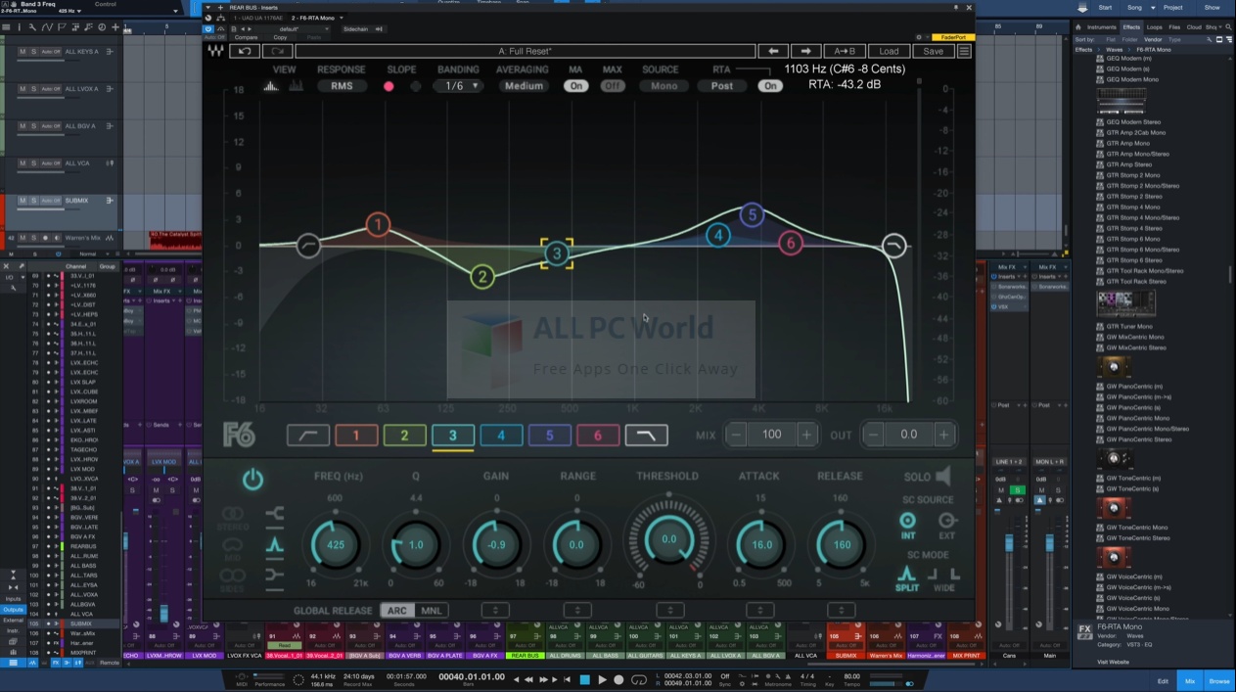Select GTR Tuner Mono in effects list
Screen dimensions: 1236x692
tap(1128, 326)
